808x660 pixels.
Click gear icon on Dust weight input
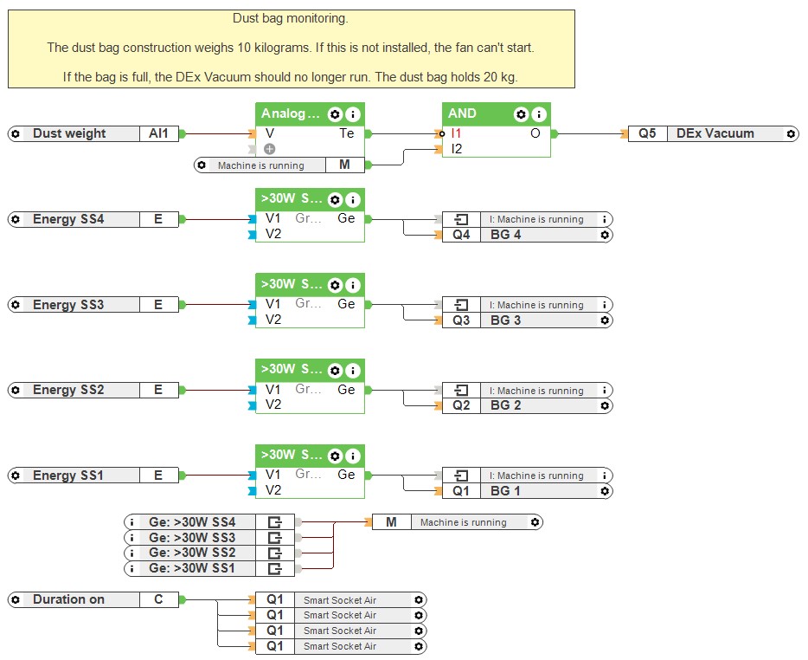(x=16, y=134)
